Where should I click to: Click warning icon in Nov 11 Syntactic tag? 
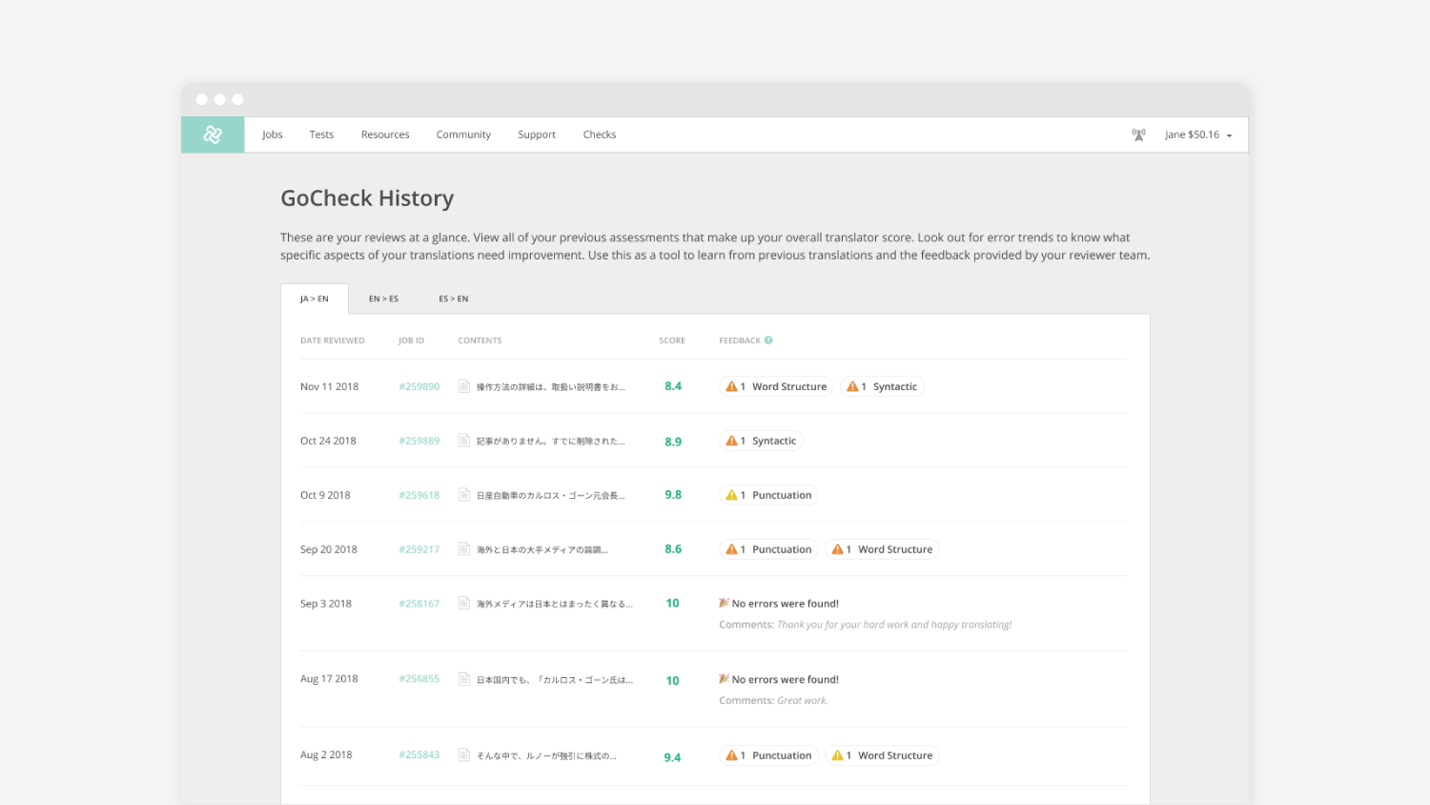852,386
